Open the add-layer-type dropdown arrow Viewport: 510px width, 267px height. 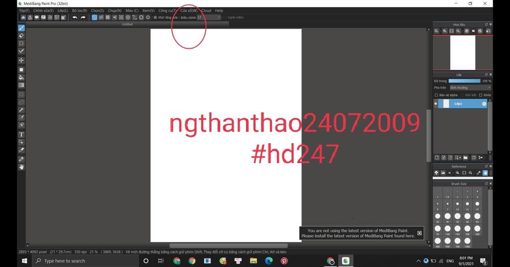[x=460, y=158]
